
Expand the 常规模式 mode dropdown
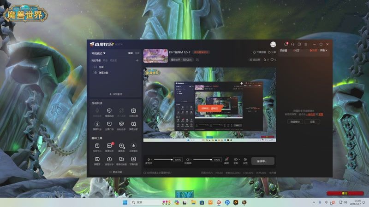coord(98,53)
